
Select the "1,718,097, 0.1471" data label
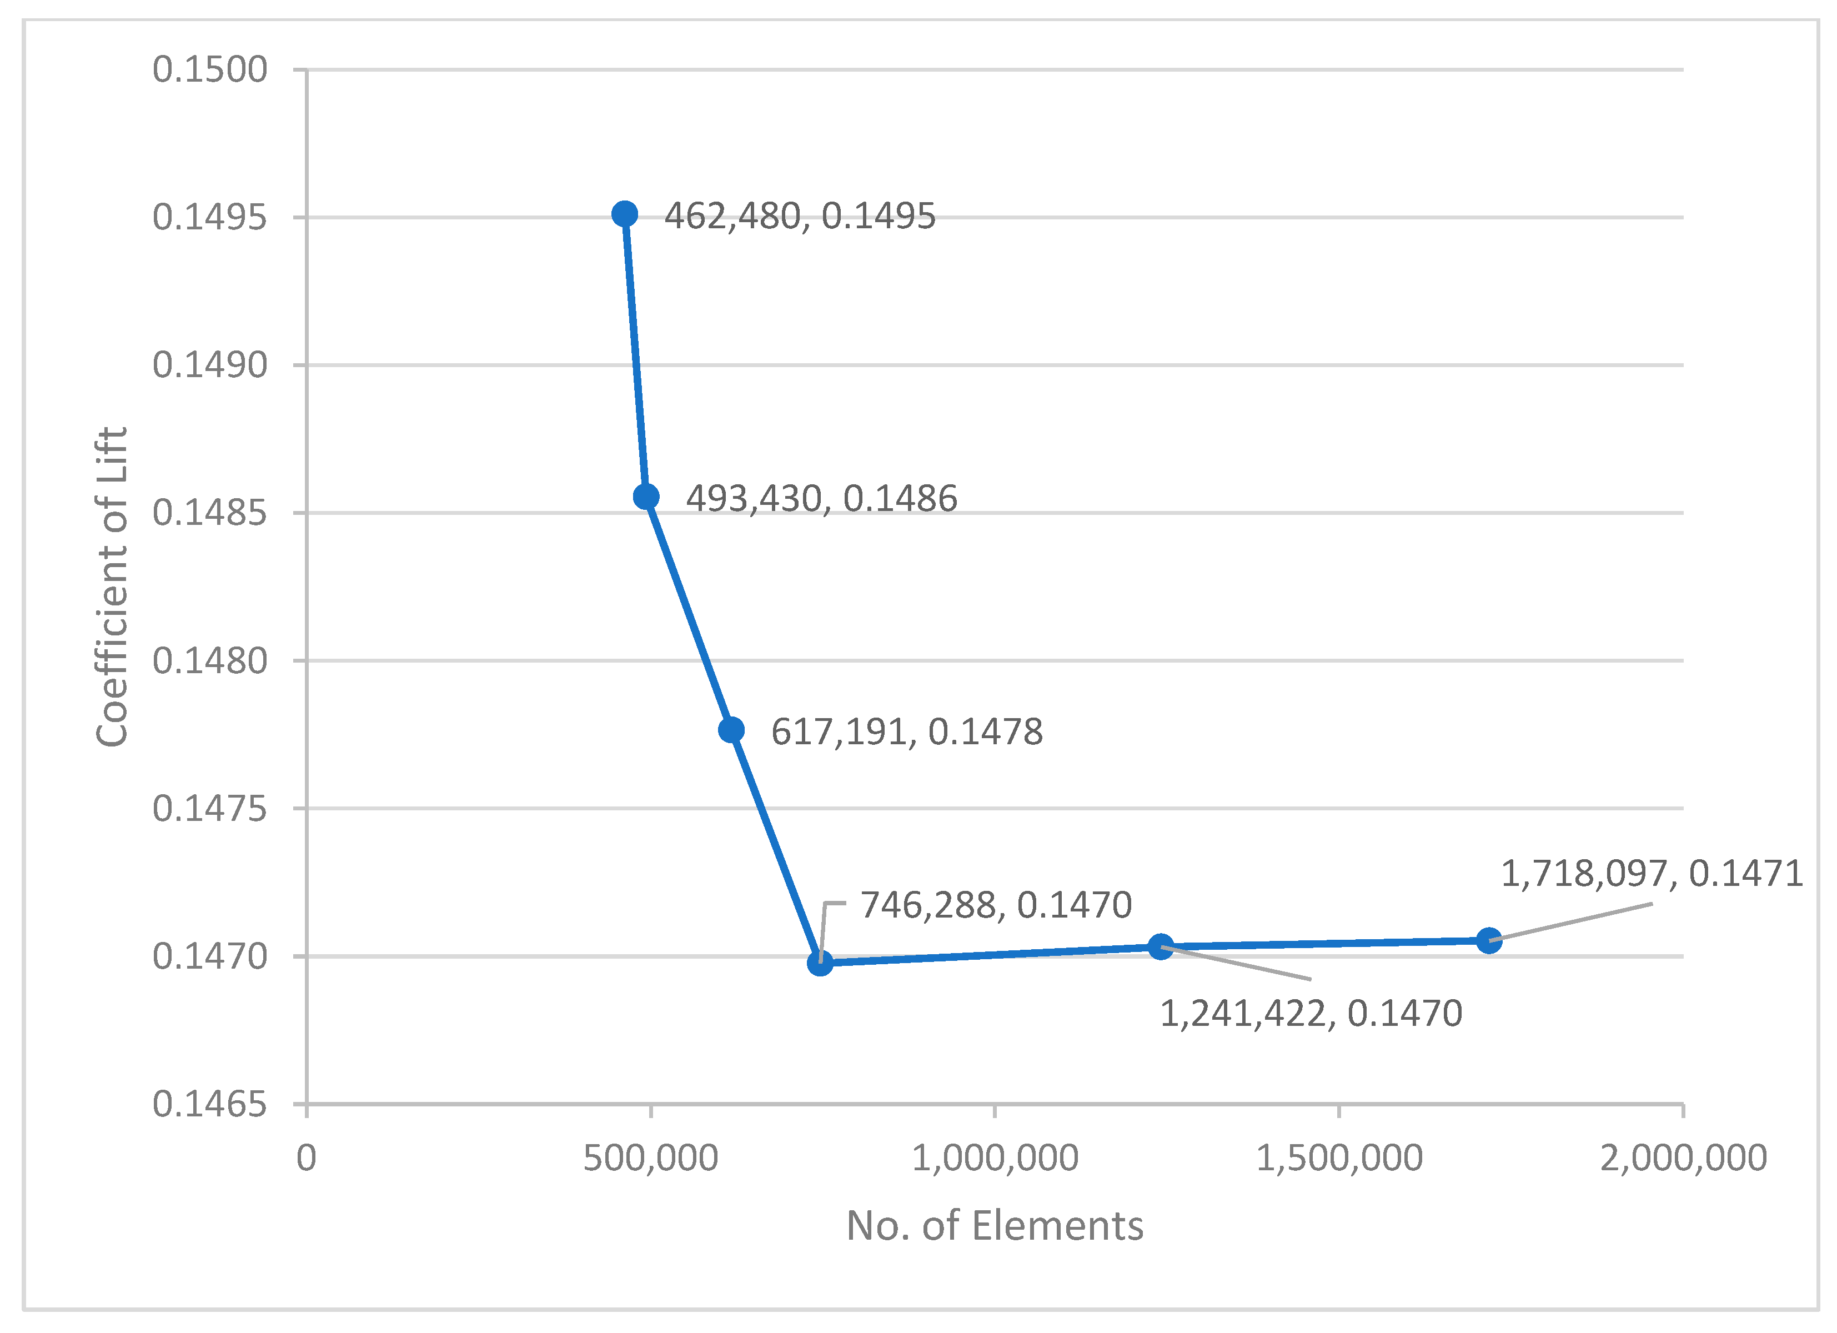pos(1652,874)
